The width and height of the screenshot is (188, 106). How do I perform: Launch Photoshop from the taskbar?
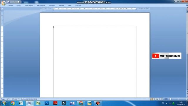point(47,103)
